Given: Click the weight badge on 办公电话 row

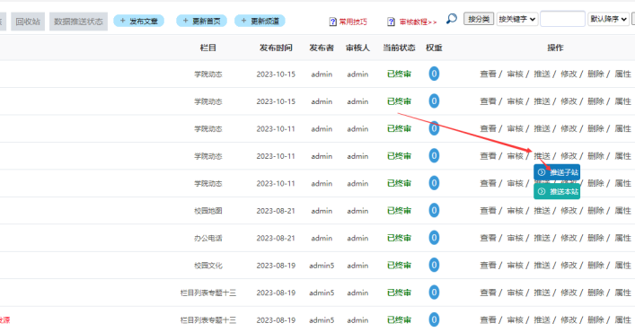Looking at the screenshot, I should coord(434,238).
